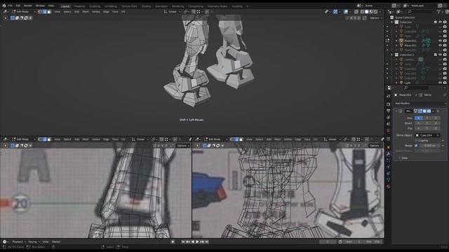Open Global transform orientation dropdown in top viewport
This screenshot has height=252, width=449.
[172, 12]
